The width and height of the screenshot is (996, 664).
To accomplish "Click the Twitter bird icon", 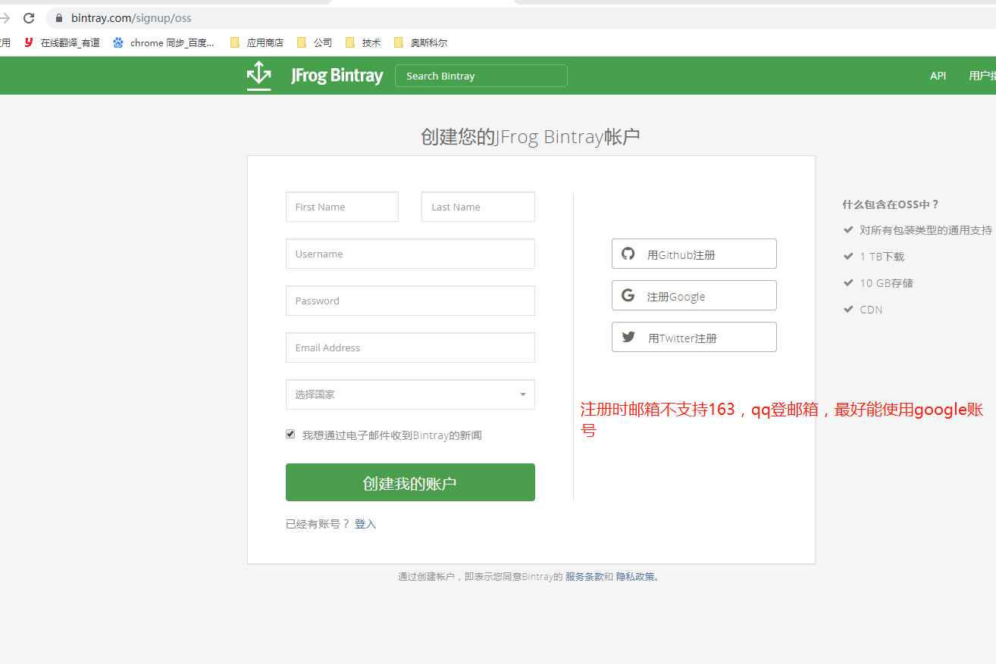I will [x=628, y=337].
